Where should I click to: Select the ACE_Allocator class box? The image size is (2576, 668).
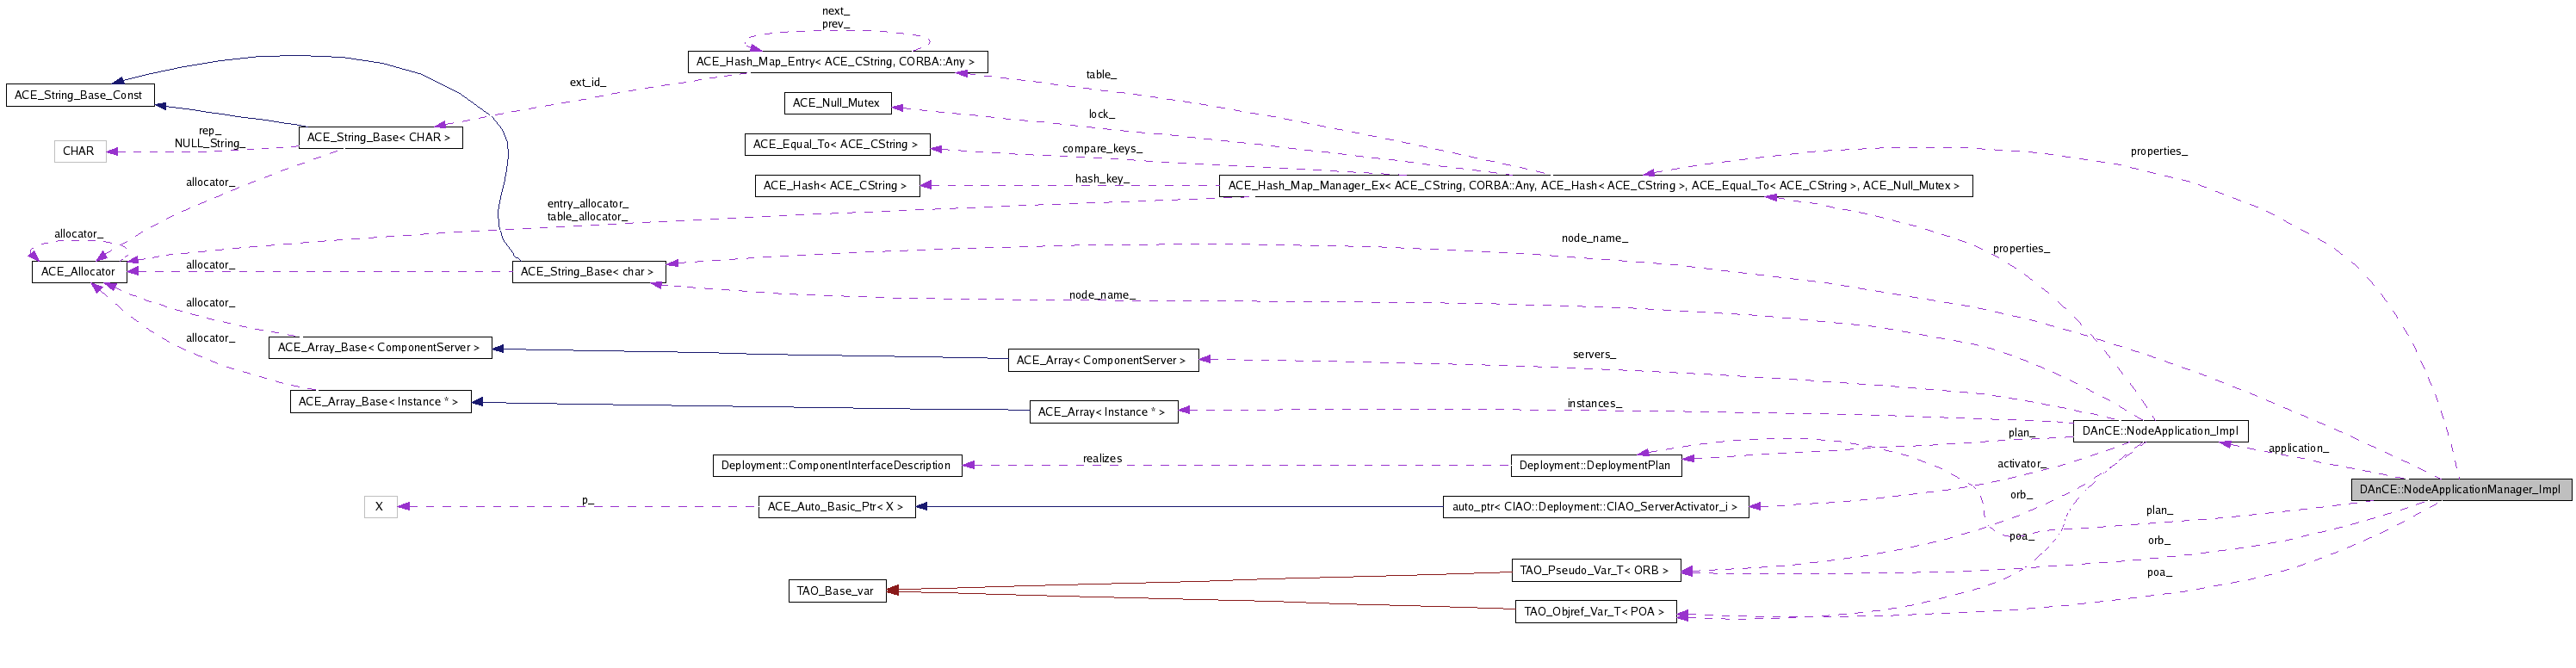point(79,272)
